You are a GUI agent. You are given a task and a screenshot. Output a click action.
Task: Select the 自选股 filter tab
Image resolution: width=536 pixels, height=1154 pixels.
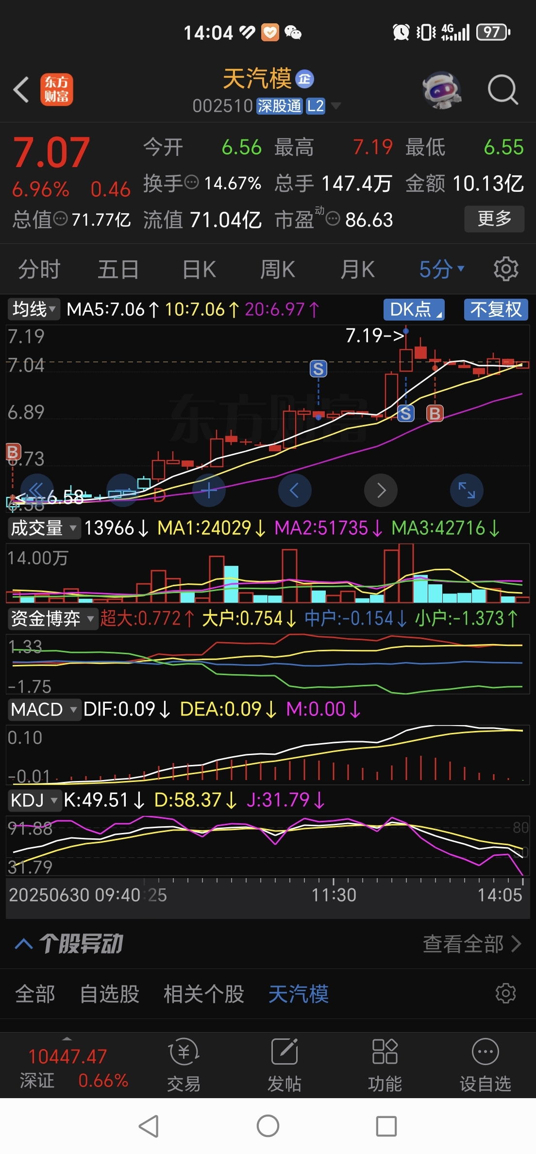110,994
